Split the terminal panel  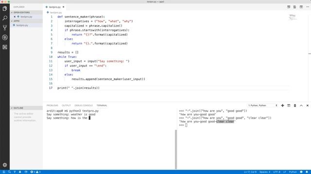pos(289,105)
